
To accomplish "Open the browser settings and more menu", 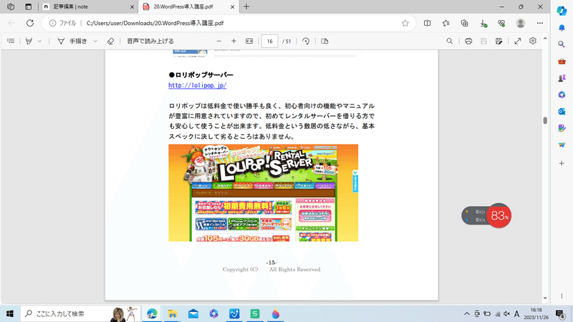I will (540, 23).
